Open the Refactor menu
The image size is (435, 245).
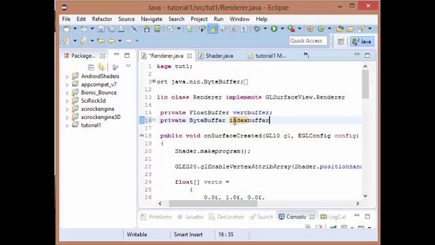tap(102, 19)
